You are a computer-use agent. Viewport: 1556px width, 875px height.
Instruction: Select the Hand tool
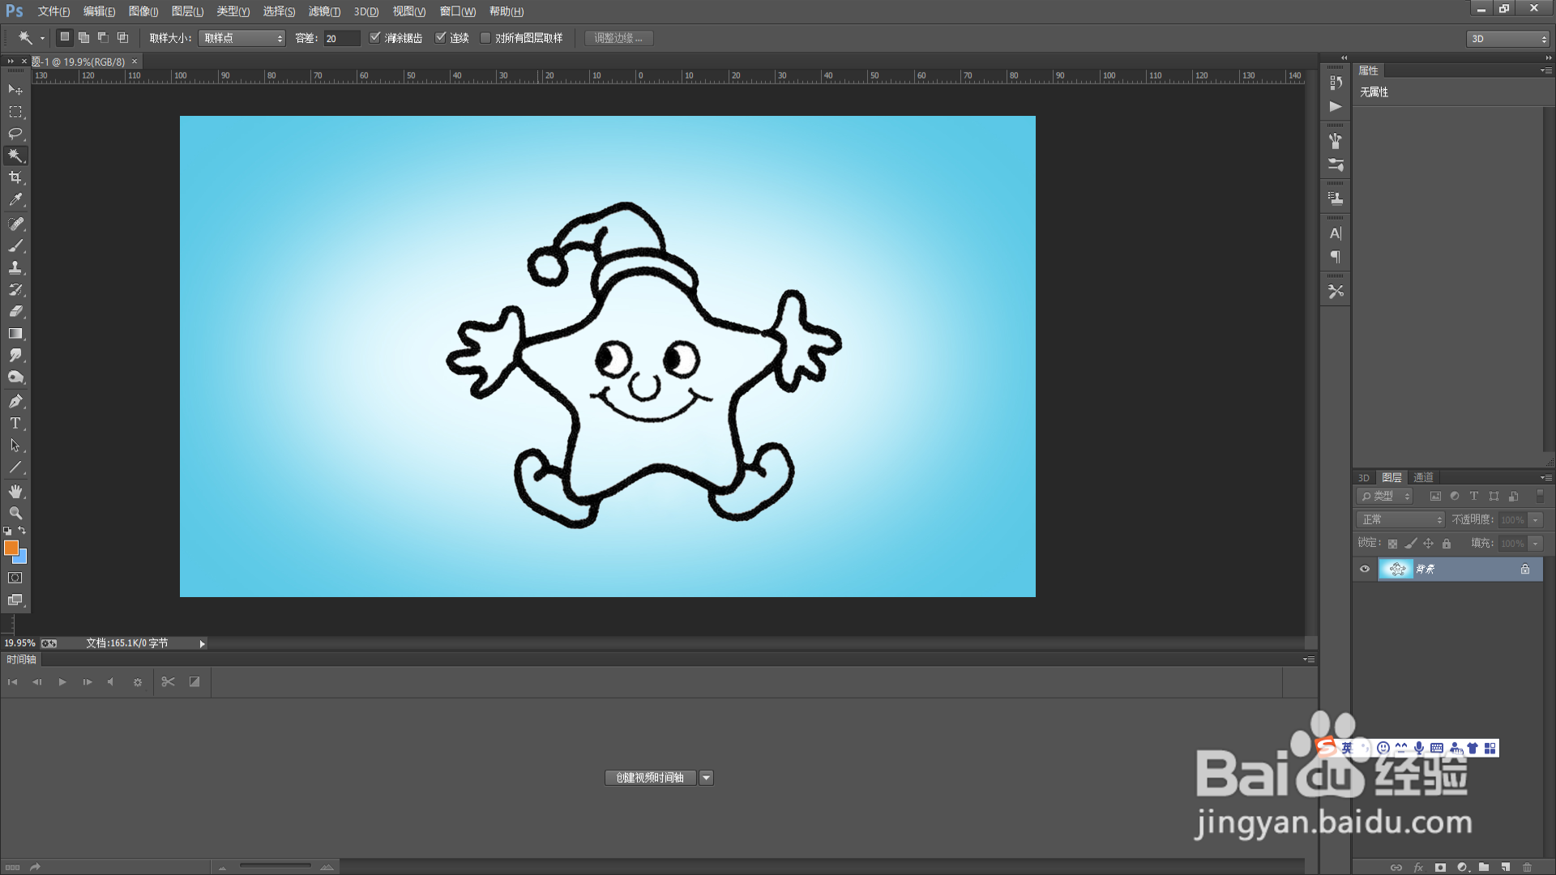15,492
